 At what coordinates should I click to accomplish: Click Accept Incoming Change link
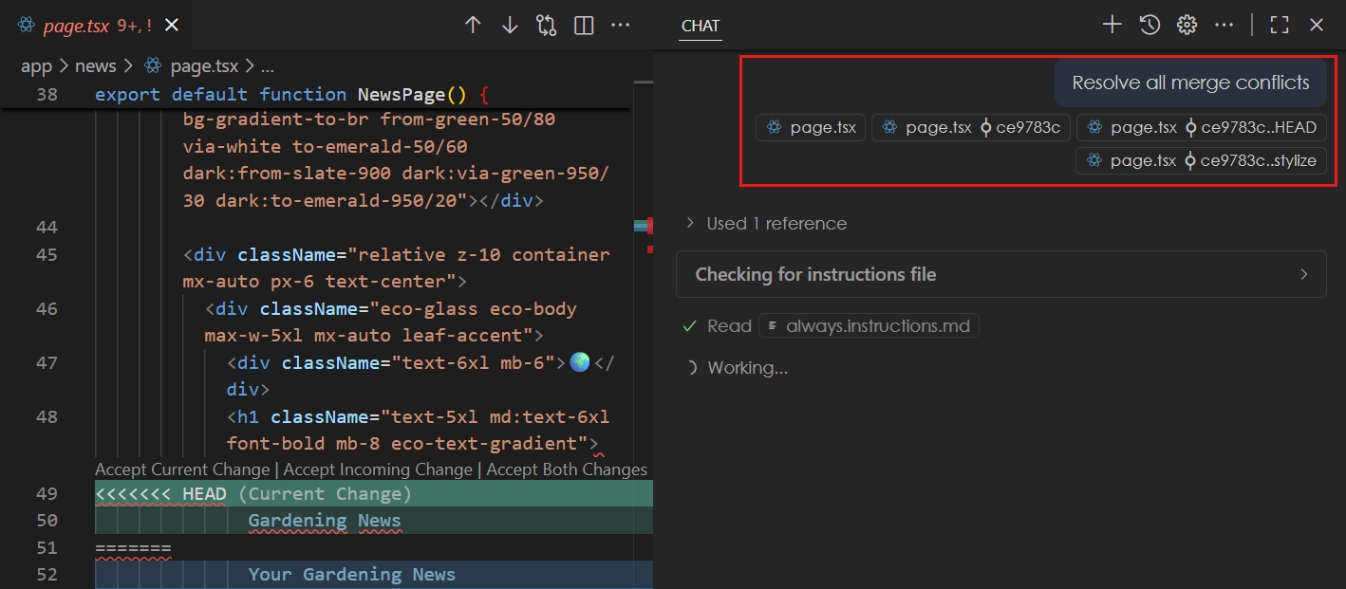point(378,469)
